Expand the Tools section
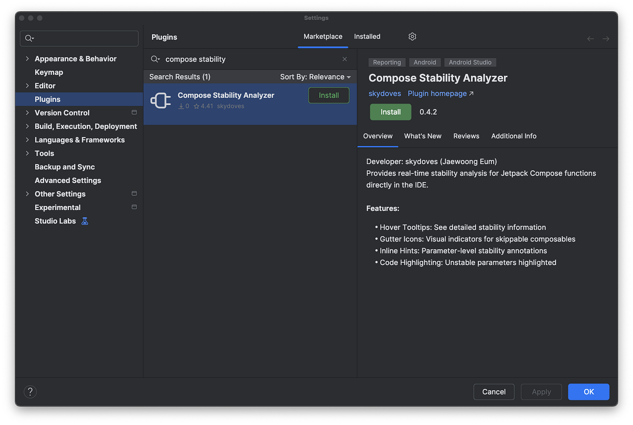This screenshot has height=425, width=633. 27,154
